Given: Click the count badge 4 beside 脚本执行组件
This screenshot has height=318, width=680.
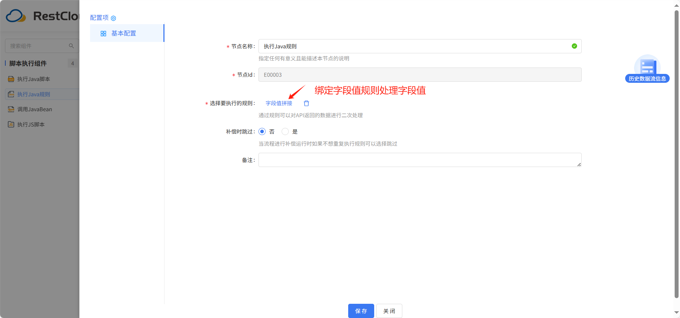Looking at the screenshot, I should [x=73, y=63].
